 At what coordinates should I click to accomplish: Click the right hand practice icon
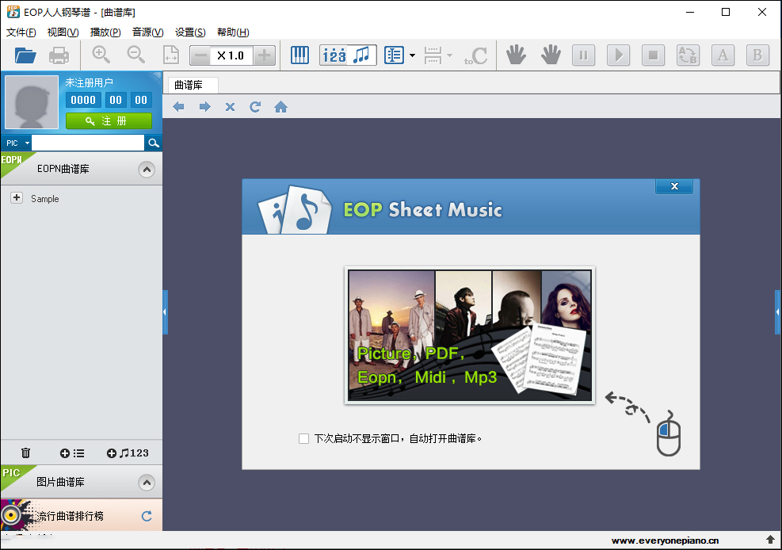(x=551, y=55)
